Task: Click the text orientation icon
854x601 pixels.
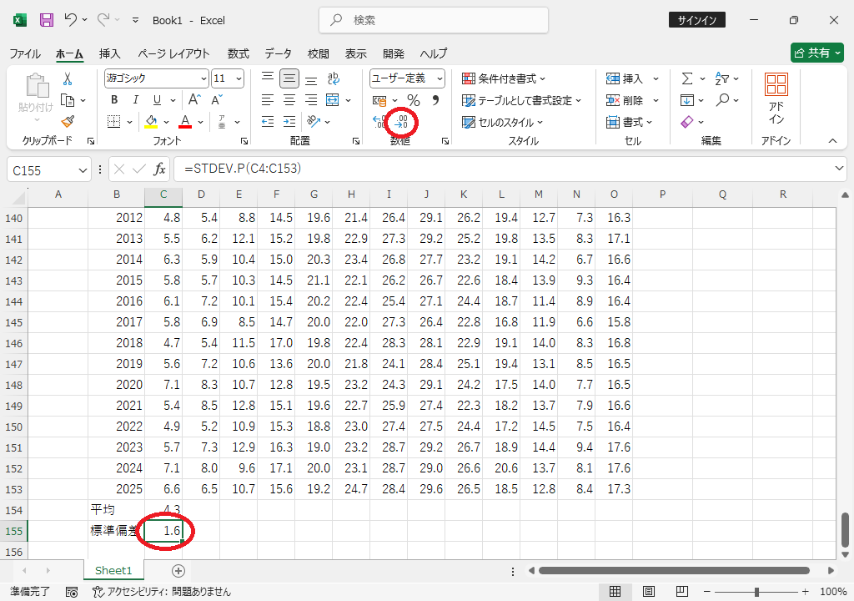Action: (x=314, y=122)
